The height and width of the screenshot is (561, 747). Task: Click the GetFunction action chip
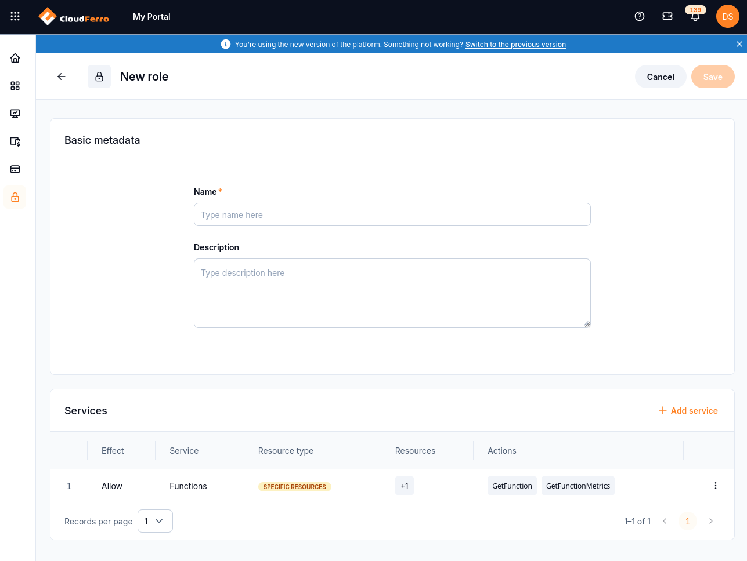(x=512, y=486)
